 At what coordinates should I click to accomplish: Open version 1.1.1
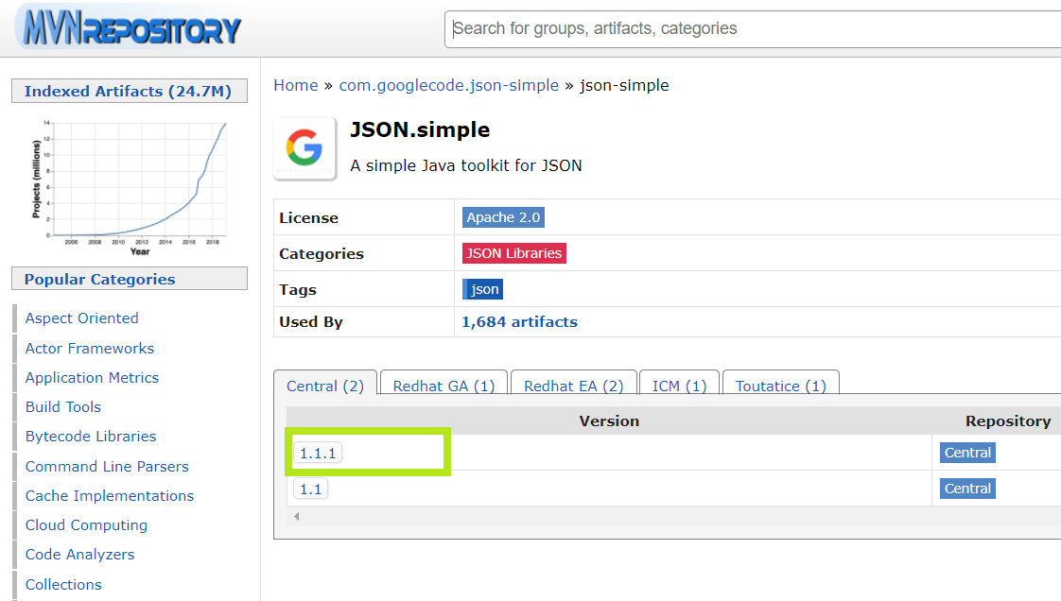318,453
